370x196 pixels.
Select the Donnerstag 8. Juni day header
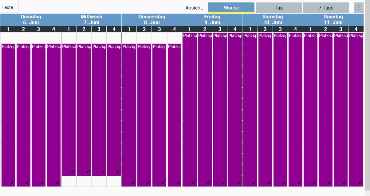pos(152,20)
